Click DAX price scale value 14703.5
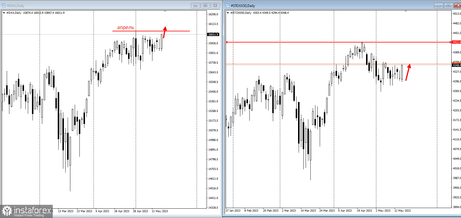Viewport: 461px width, 218px height. click(x=213, y=169)
